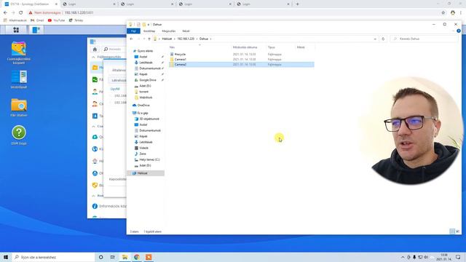Open a new Chrome tab with plus button

[x=298, y=4]
